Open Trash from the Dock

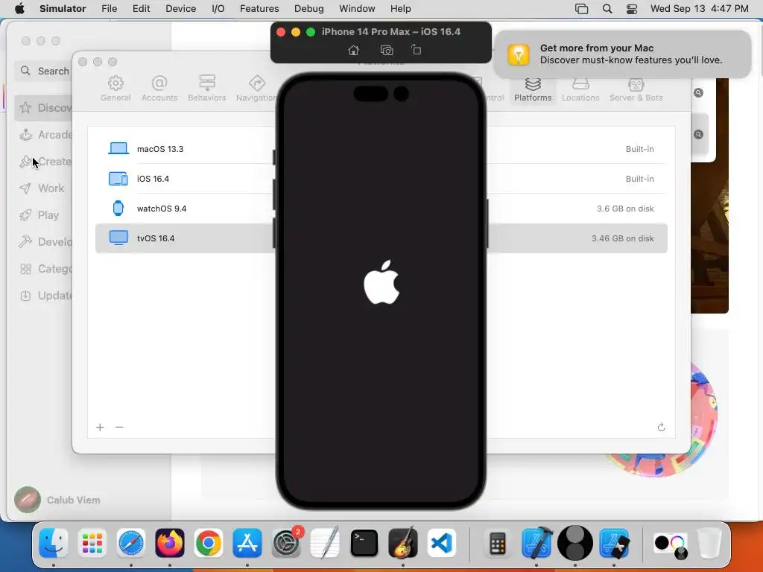[709, 543]
